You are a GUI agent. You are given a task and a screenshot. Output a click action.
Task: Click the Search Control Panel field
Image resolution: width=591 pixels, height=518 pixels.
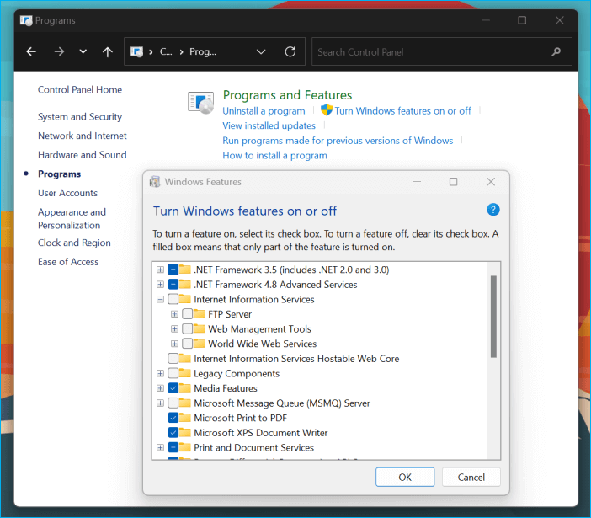click(429, 51)
